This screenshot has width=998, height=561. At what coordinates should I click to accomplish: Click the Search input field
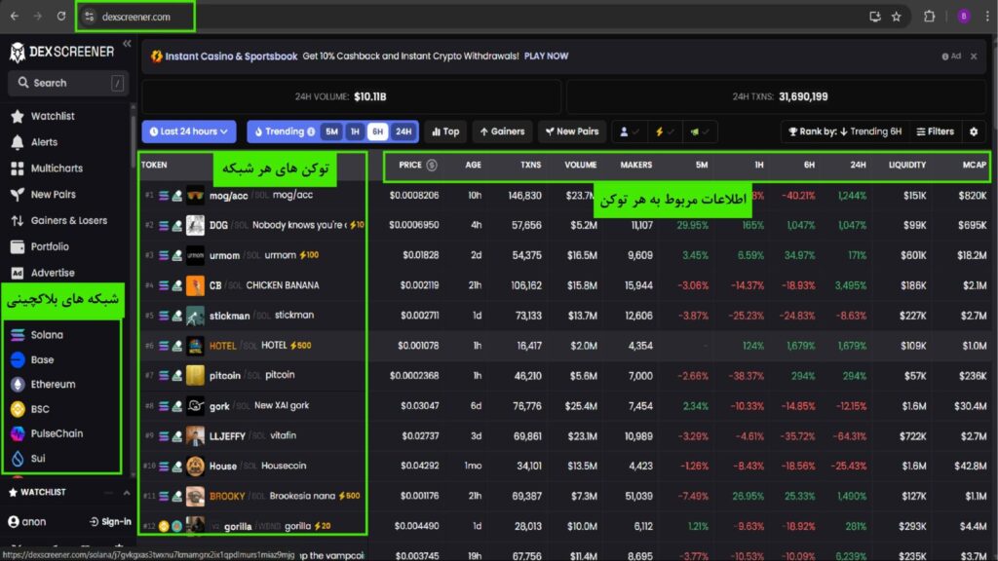[x=68, y=83]
